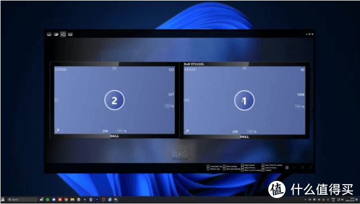
Task: Click the clipboard copy config icon
Action: [287, 167]
